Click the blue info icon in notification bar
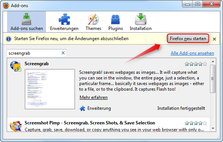The height and width of the screenshot is (142, 223). point(9,39)
